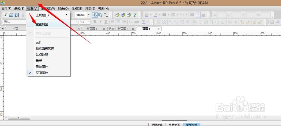Screen dimensions: 281x126
Task: Click the AxShare share icon
Action: (135, 15)
